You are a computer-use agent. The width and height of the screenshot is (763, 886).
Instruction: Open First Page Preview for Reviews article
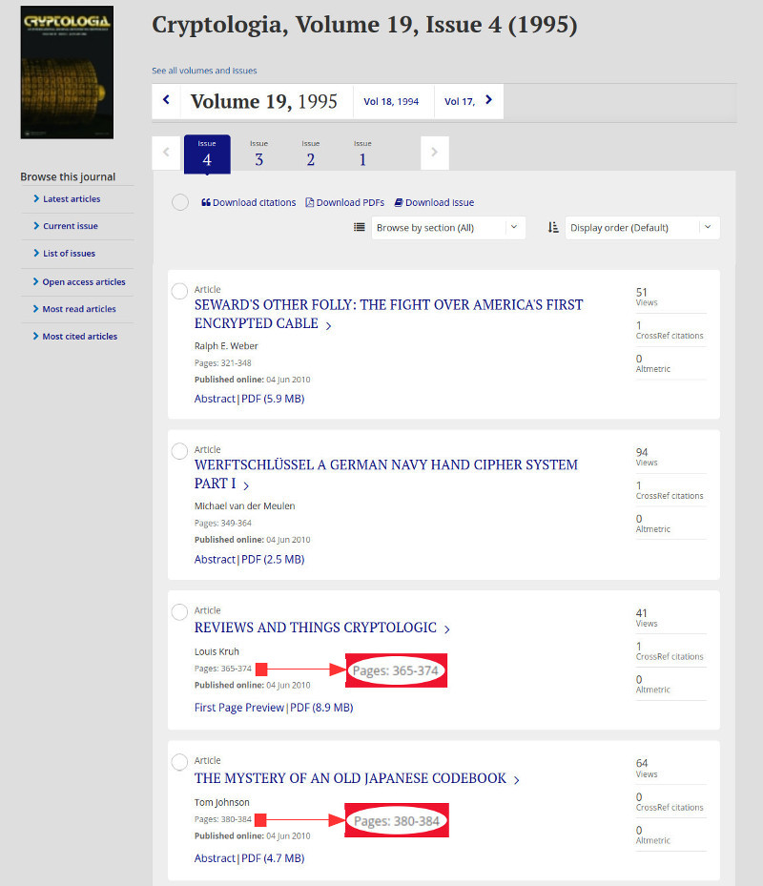[238, 708]
